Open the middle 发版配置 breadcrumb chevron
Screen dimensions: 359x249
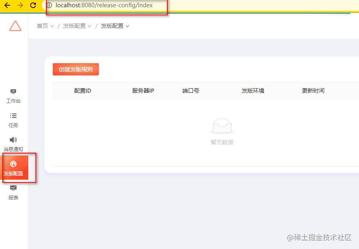coord(90,25)
